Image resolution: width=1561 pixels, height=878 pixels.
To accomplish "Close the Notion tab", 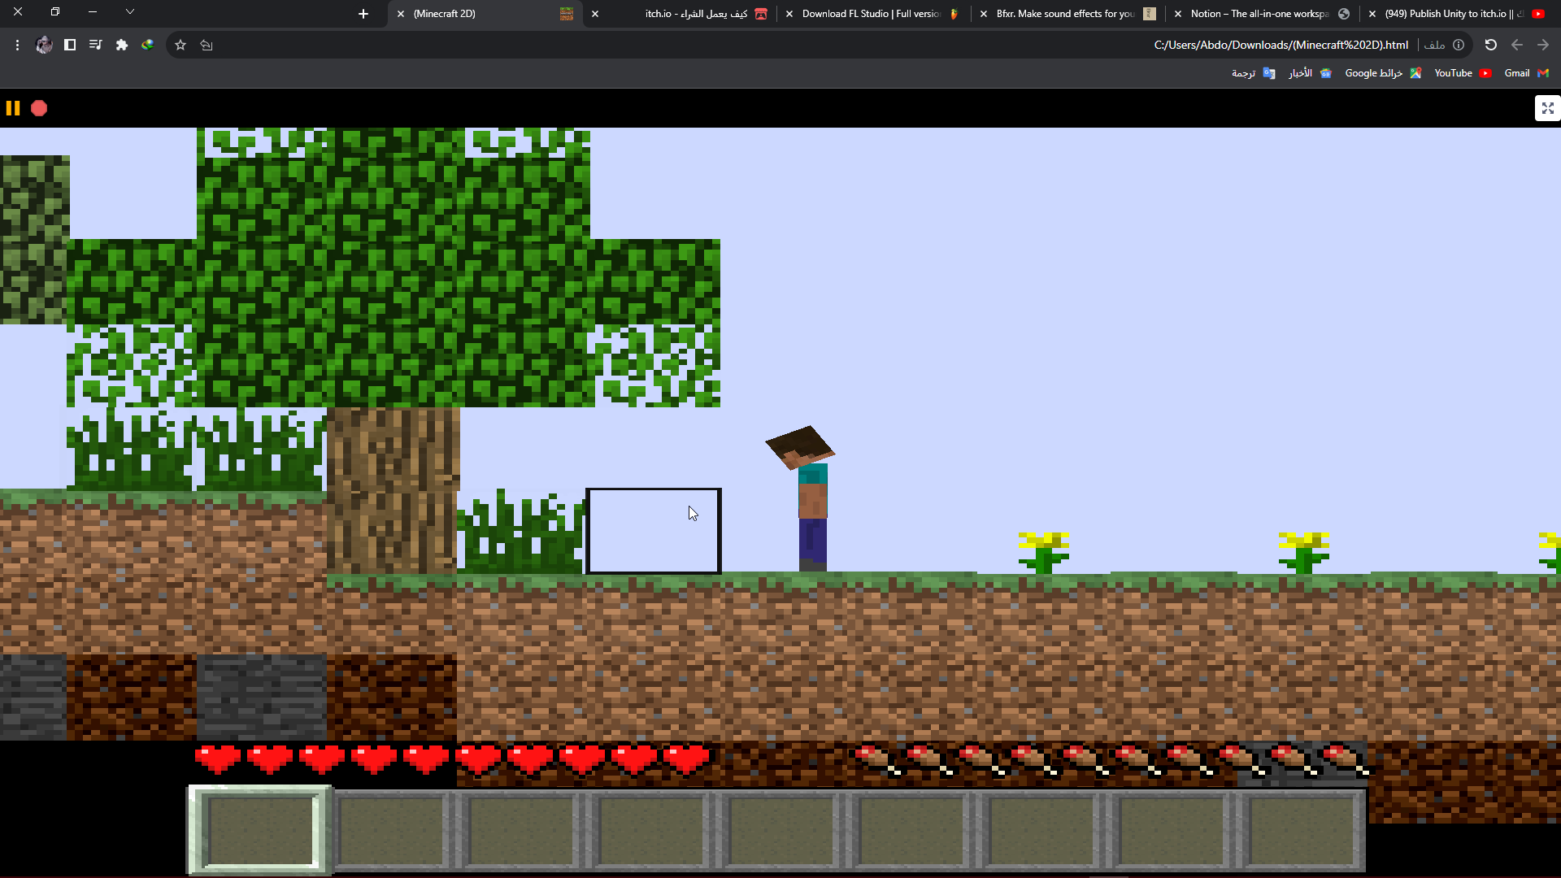I will click(x=1178, y=14).
